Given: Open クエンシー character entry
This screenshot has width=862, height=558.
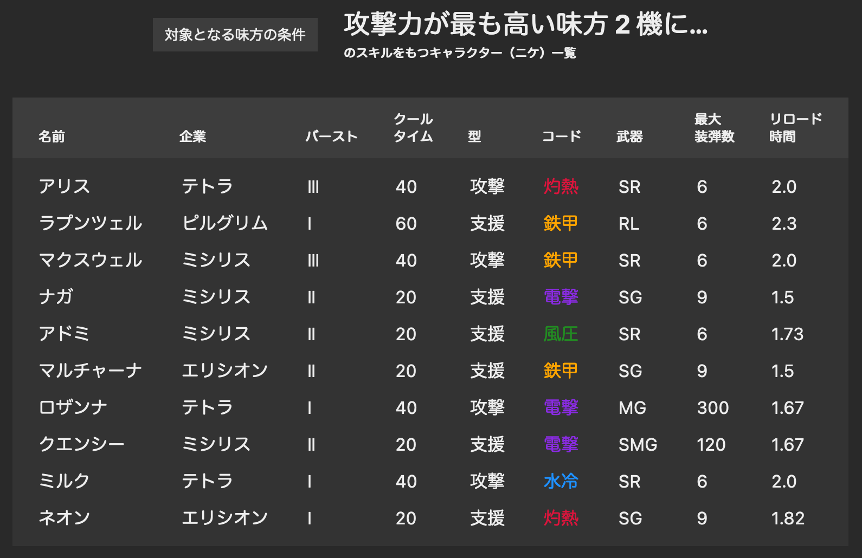Looking at the screenshot, I should [81, 444].
